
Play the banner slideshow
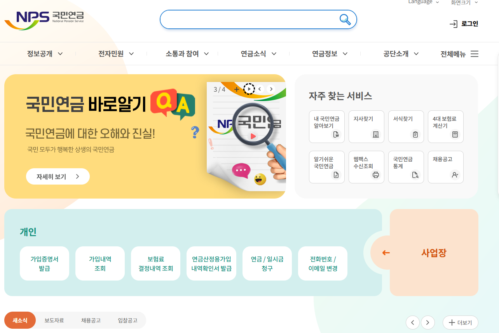point(249,89)
